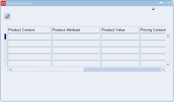This screenshot has width=174, height=102.
Task: Click the Product Attribute column header
Action: (76, 30)
